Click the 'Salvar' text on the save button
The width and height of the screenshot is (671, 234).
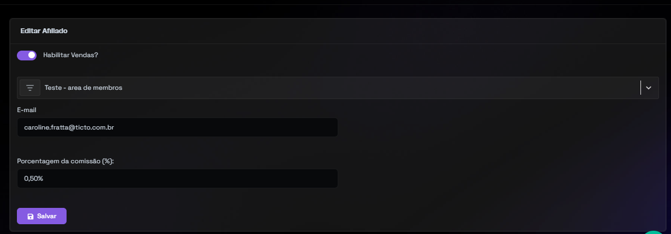point(47,217)
